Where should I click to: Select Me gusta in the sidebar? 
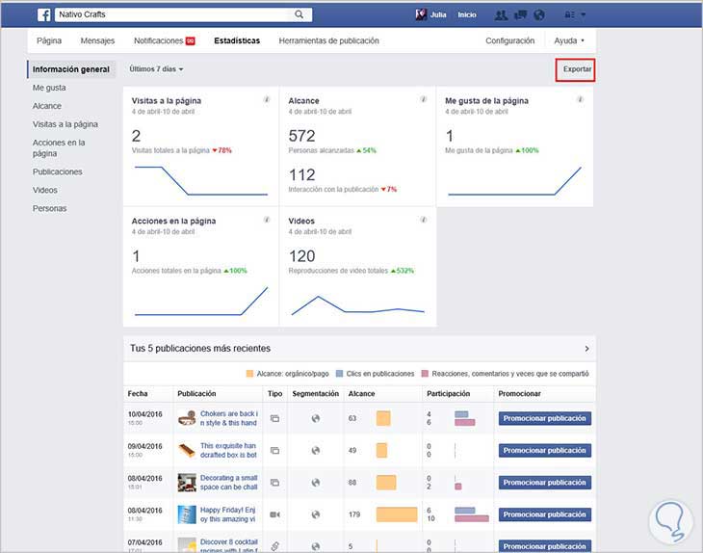click(49, 88)
